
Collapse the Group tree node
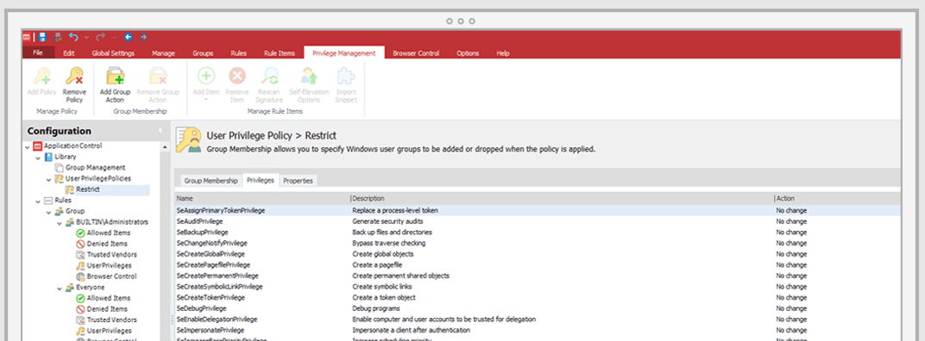[x=49, y=212]
